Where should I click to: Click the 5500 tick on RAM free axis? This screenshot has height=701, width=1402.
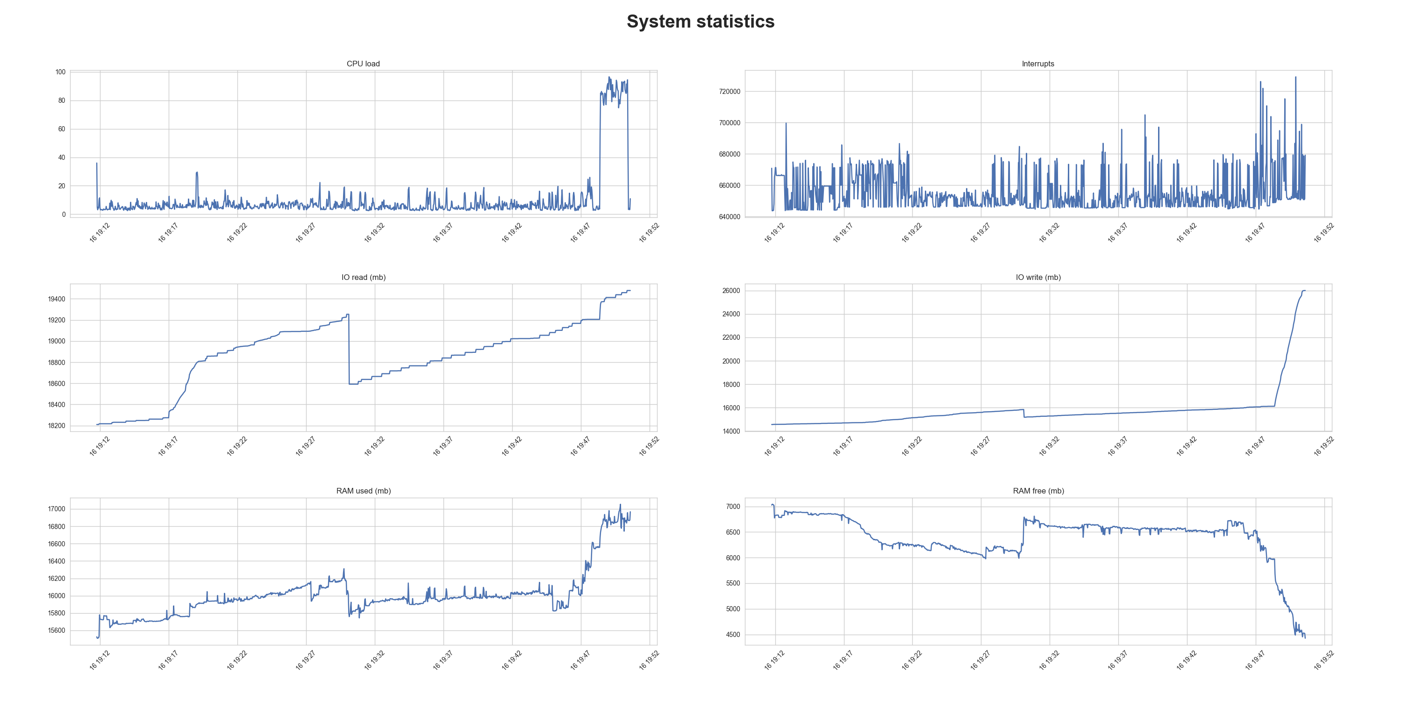(733, 583)
